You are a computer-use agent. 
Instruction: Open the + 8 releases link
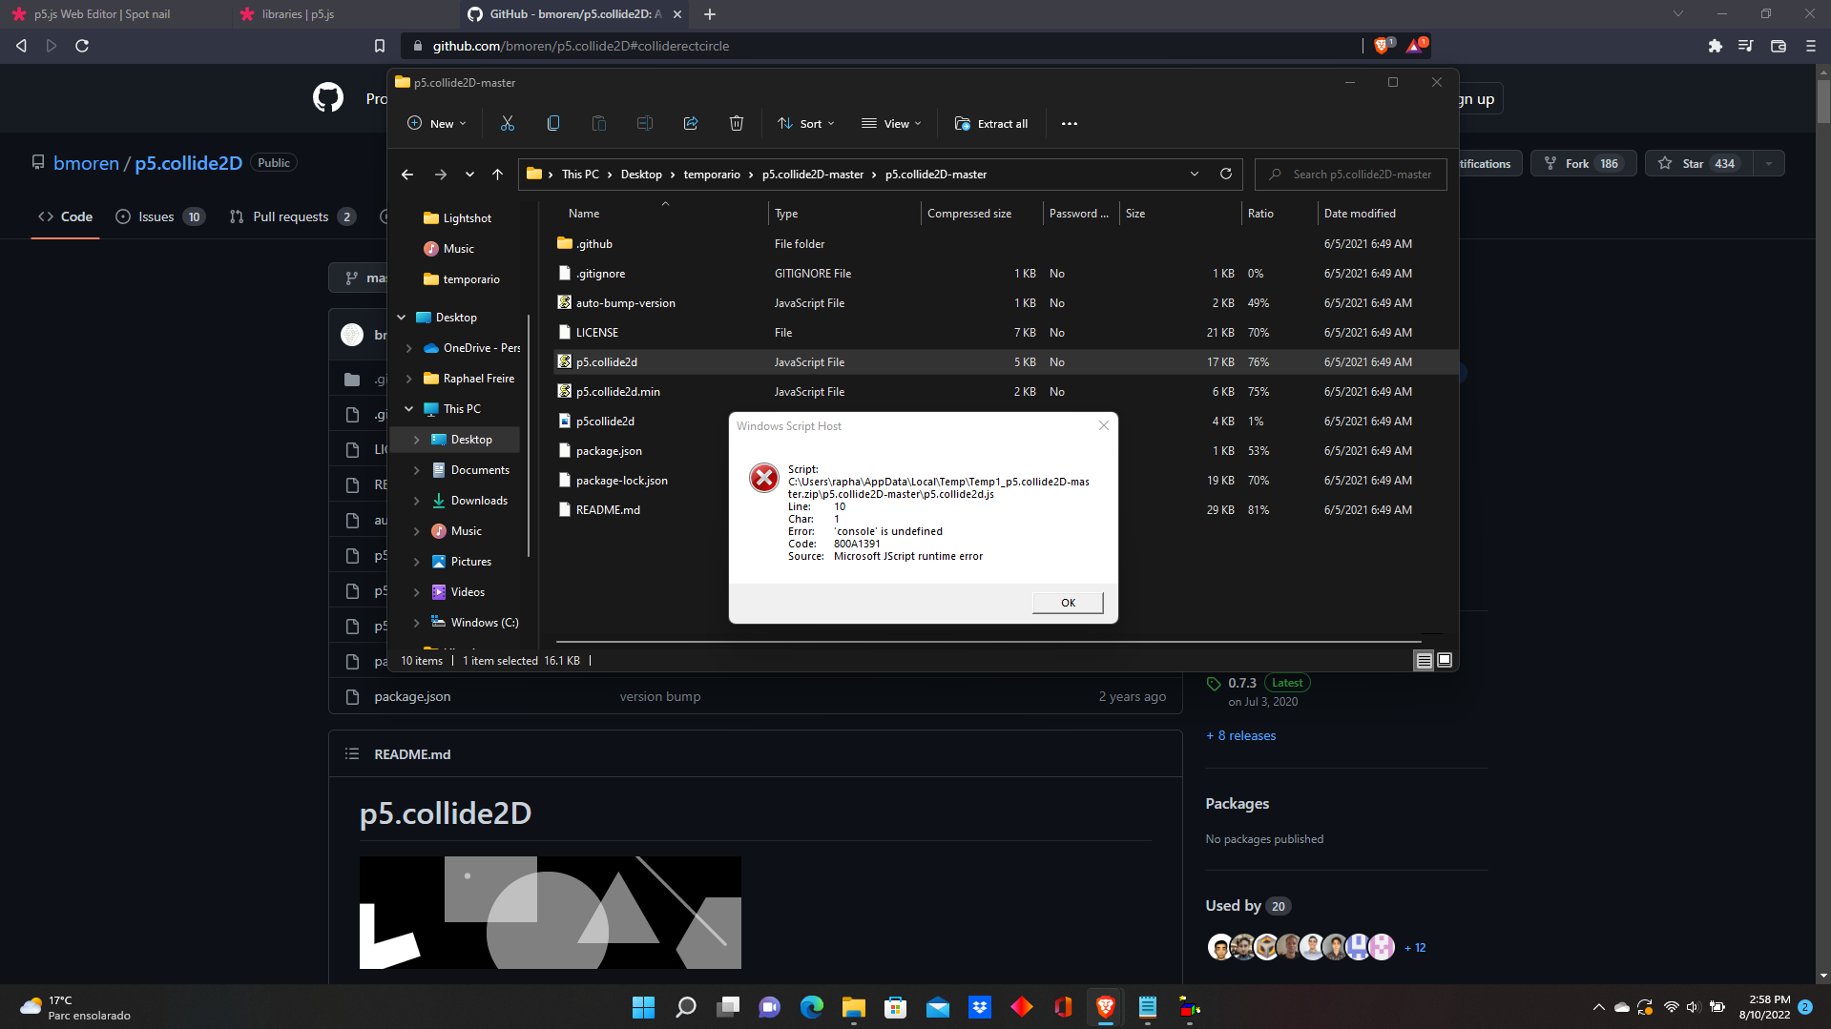point(1240,735)
